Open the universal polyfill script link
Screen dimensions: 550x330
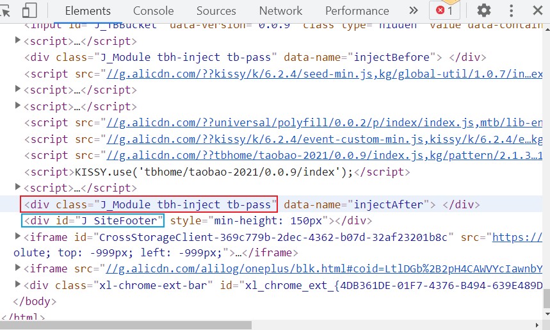[x=325, y=123]
